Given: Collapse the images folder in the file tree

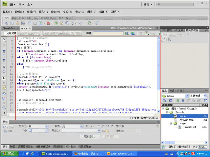Looking at the screenshot, I should tap(172, 123).
